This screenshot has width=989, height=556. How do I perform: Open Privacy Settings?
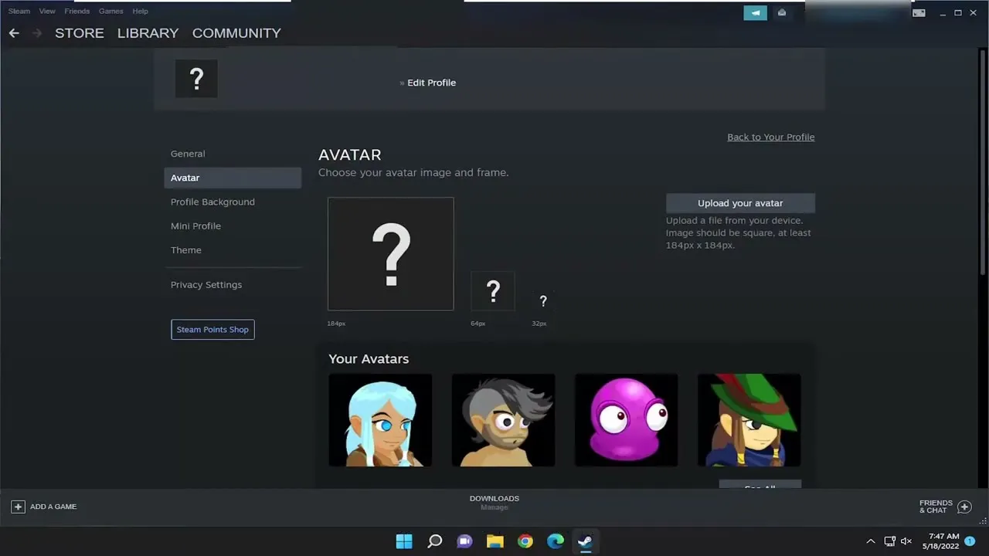(x=233, y=285)
